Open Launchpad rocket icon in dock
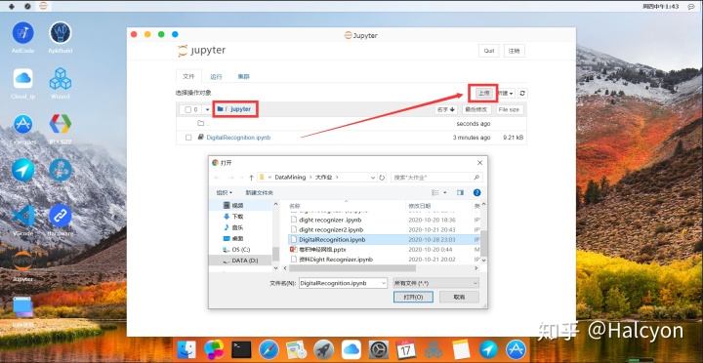 pos(323,349)
